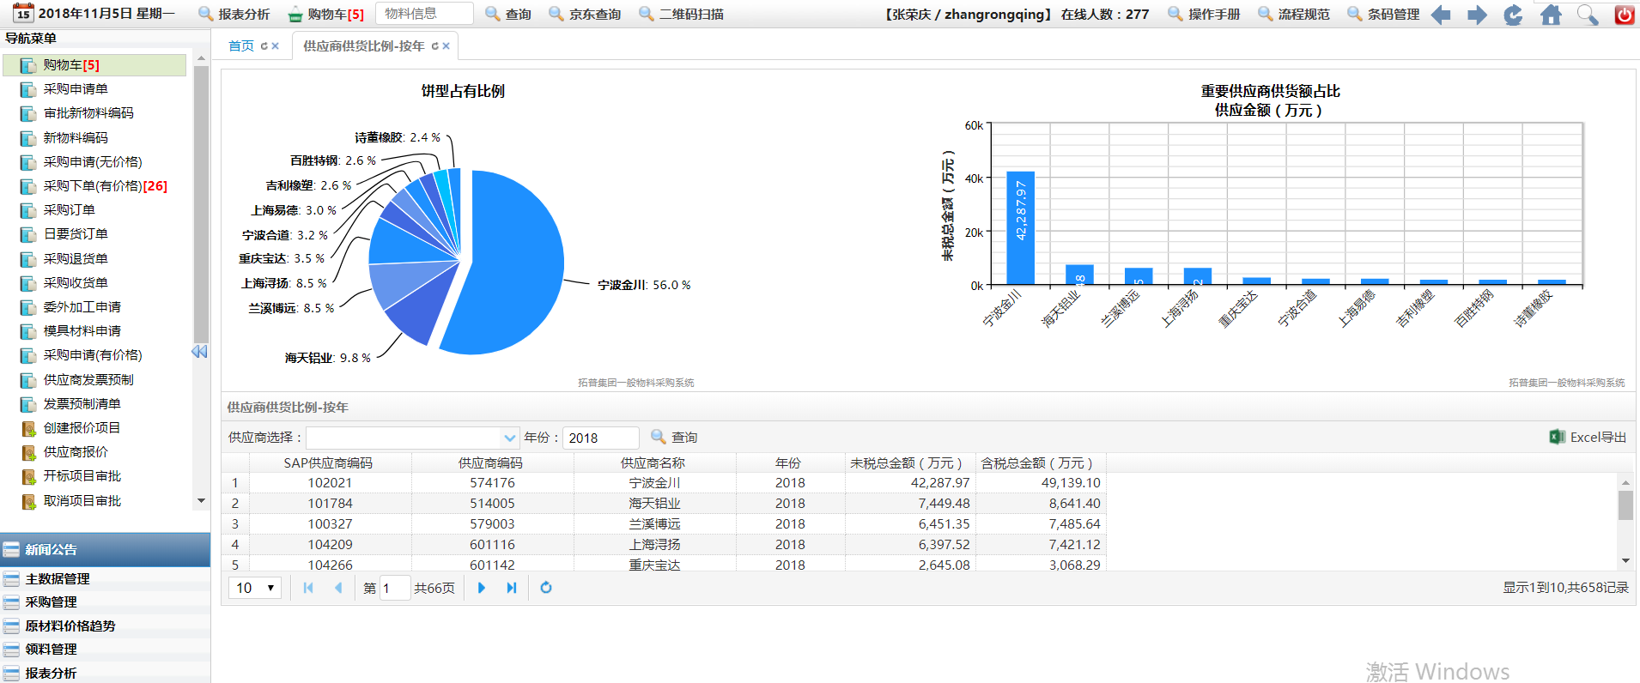The image size is (1640, 683).
Task: Click the Excel导出 button
Action: point(1588,438)
